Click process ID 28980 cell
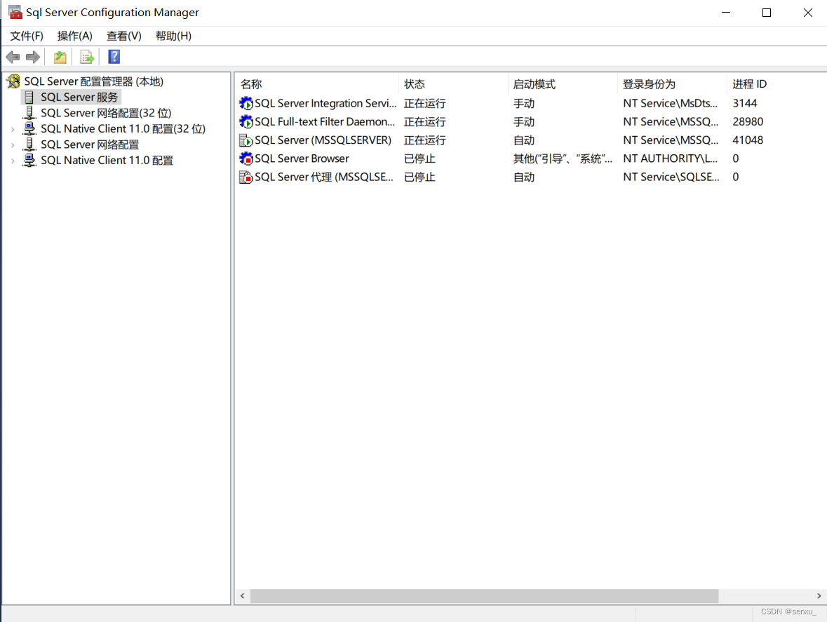 point(747,122)
